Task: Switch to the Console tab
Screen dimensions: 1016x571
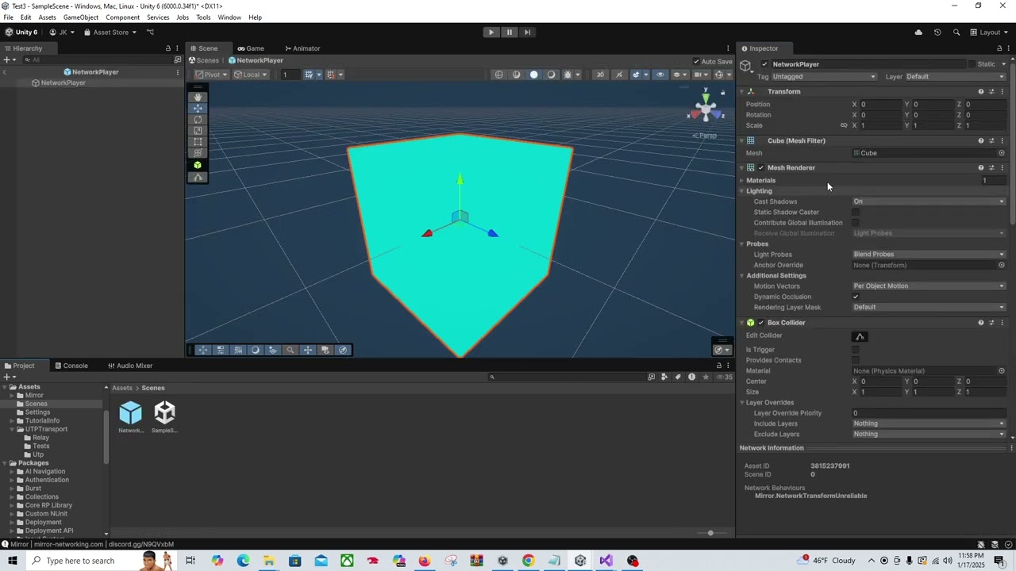Action: click(x=71, y=366)
